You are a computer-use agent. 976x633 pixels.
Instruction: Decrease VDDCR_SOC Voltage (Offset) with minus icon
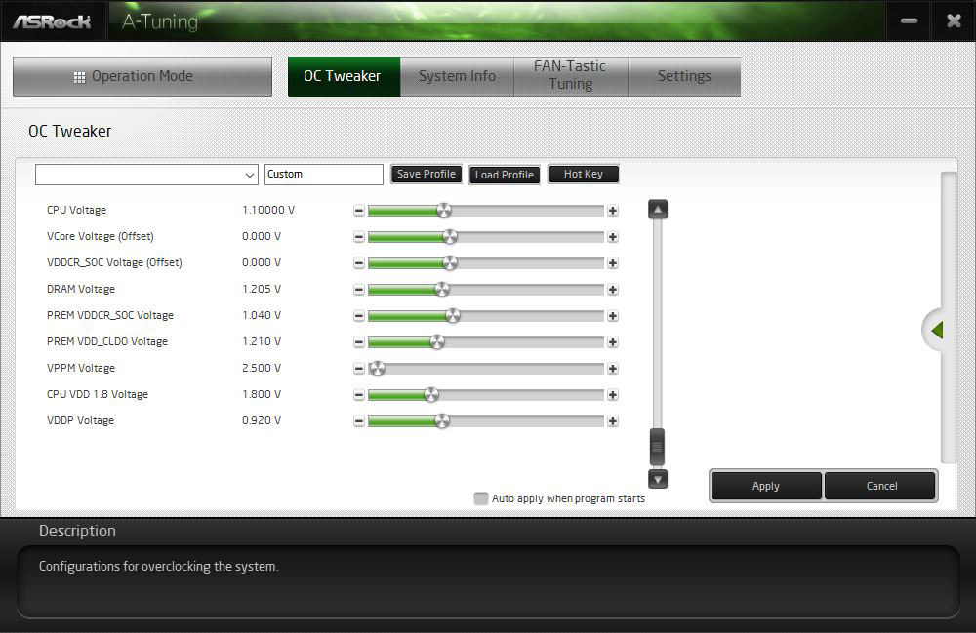click(358, 263)
